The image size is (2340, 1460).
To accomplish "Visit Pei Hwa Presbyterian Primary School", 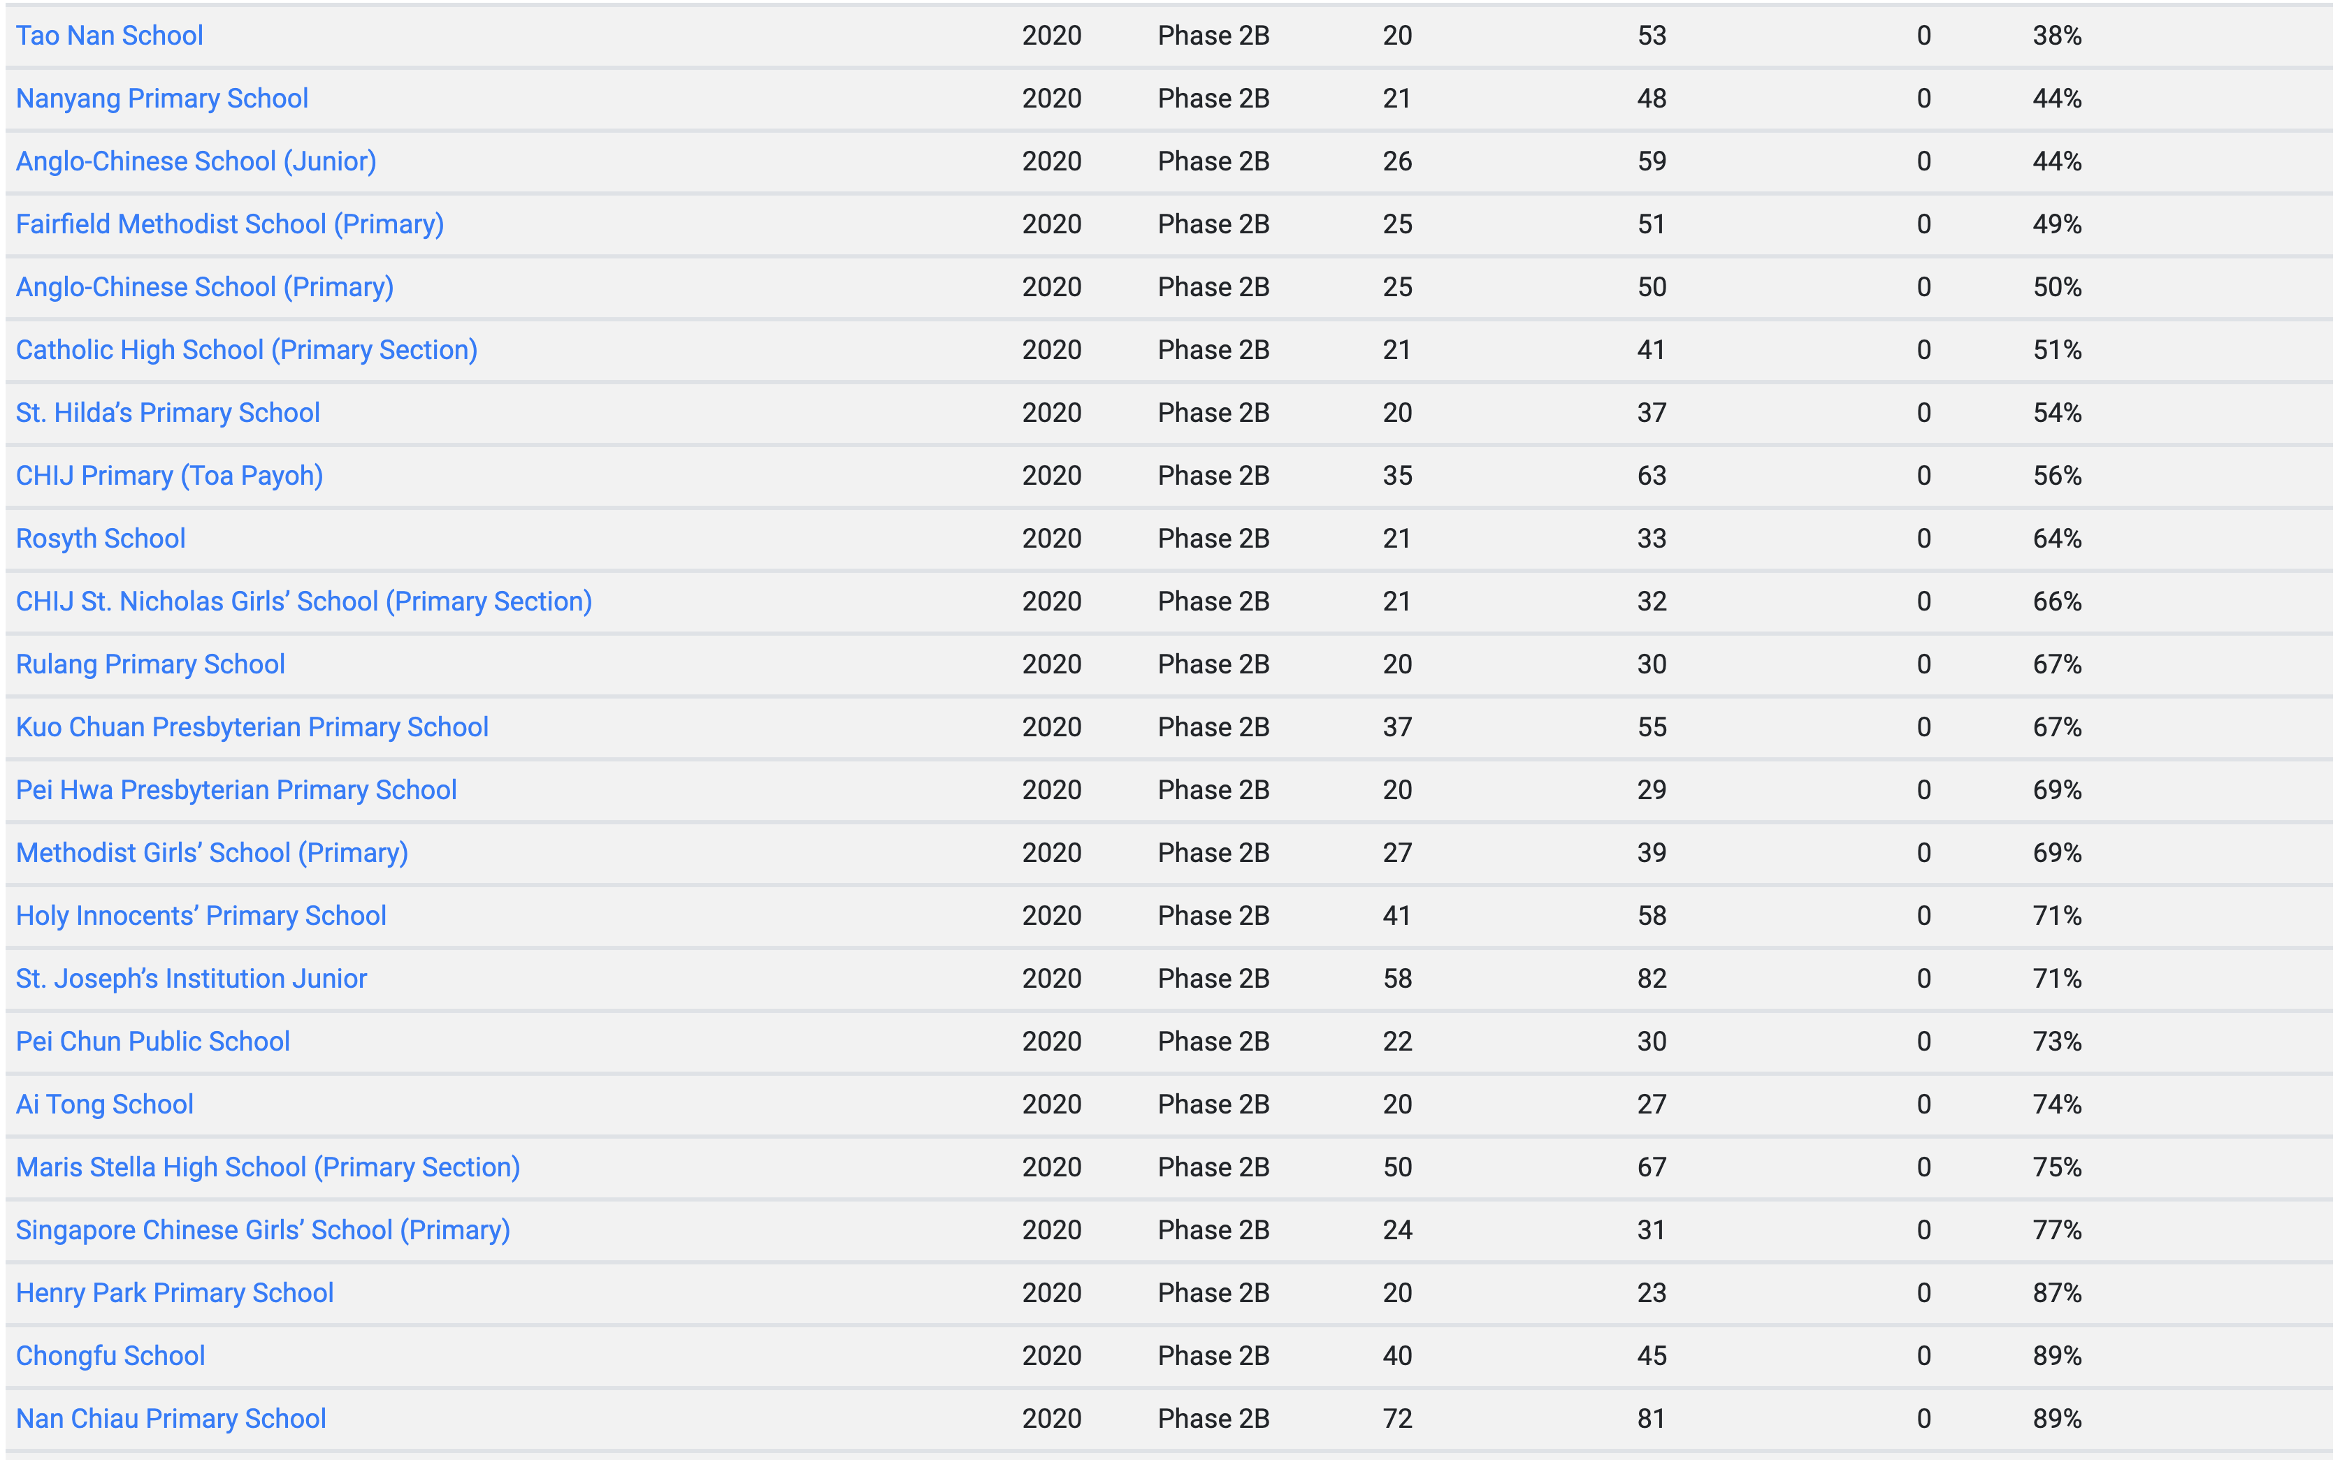I will point(236,790).
